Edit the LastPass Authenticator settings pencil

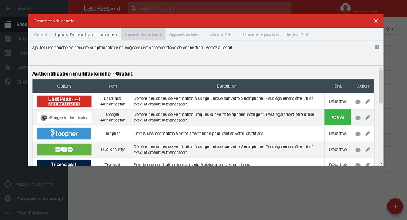(367, 102)
